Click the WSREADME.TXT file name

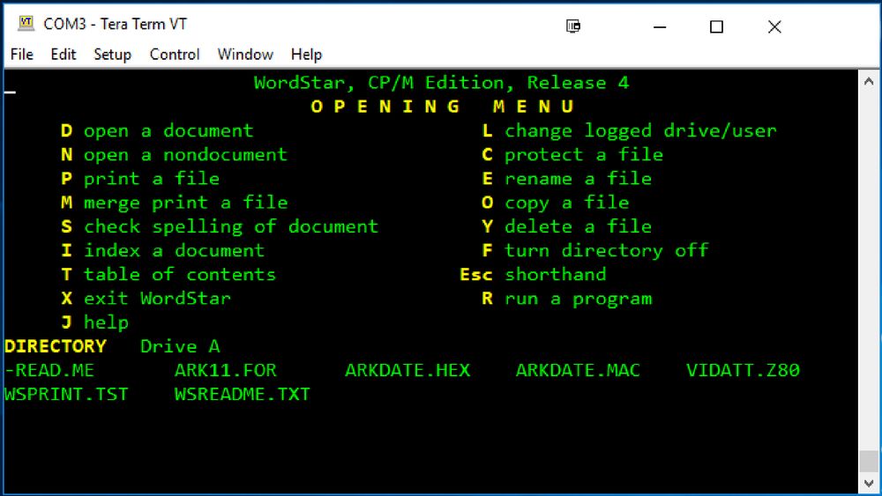tap(243, 395)
